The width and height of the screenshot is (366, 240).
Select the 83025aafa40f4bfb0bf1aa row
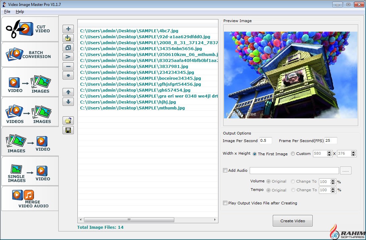148,61
